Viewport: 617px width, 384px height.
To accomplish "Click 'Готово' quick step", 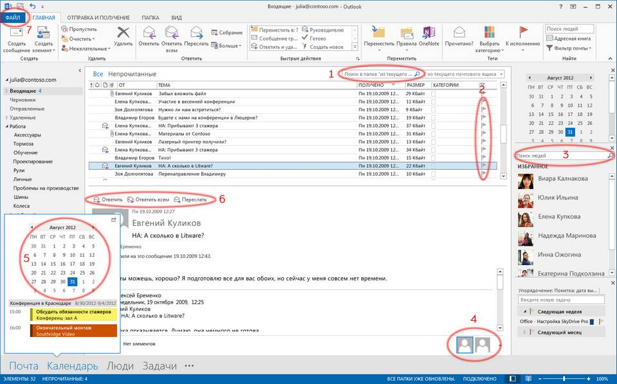I will [314, 38].
